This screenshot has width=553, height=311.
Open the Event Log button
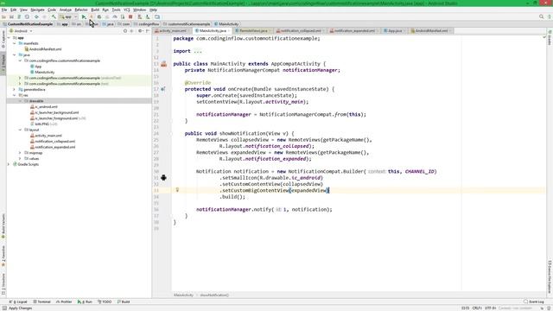pos(534,301)
